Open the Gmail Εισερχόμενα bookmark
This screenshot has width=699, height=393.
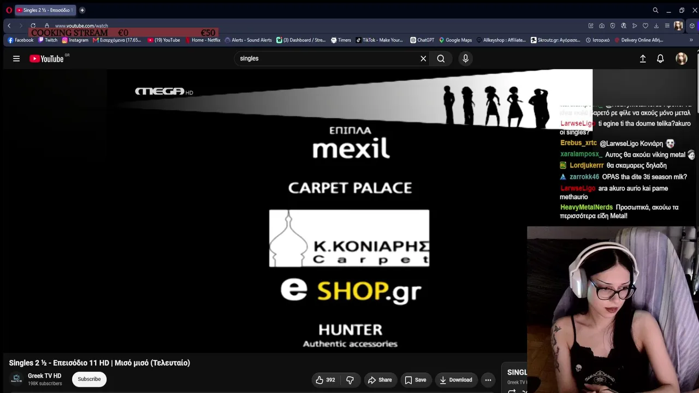pos(117,40)
